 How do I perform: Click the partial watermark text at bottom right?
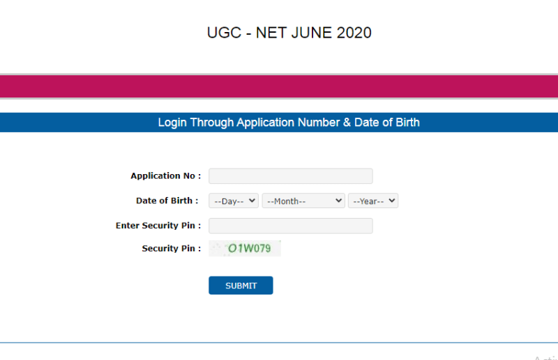(545, 357)
